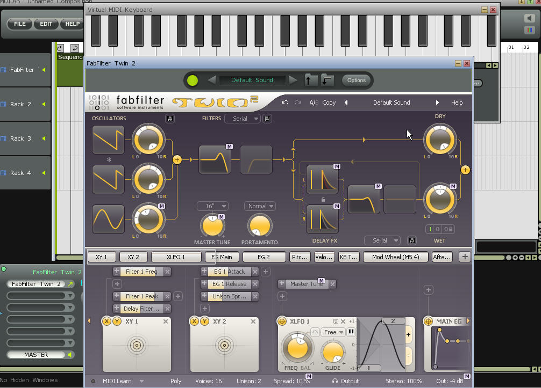Click the MAIN EG source target icon
This screenshot has height=388, width=541.
click(428, 321)
